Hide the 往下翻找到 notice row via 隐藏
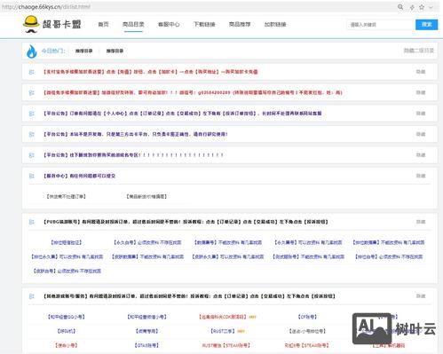443x354 pixels. [x=421, y=155]
